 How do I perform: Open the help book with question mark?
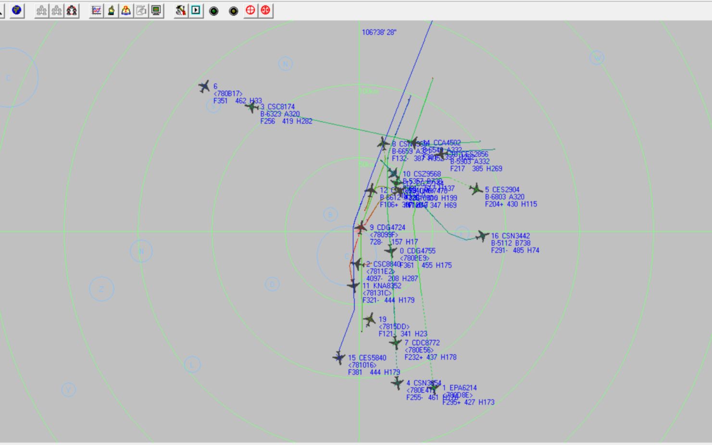(126, 10)
